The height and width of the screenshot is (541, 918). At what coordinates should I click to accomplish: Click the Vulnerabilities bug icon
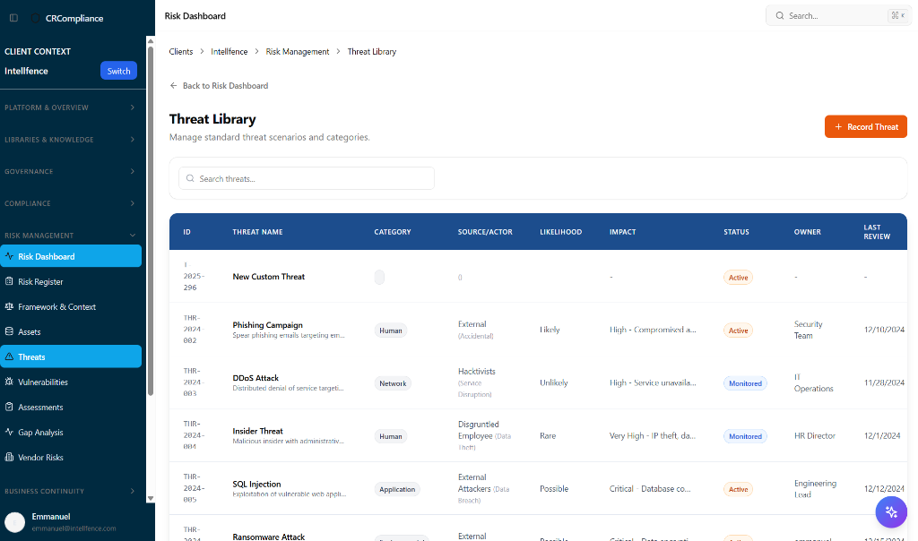click(10, 382)
